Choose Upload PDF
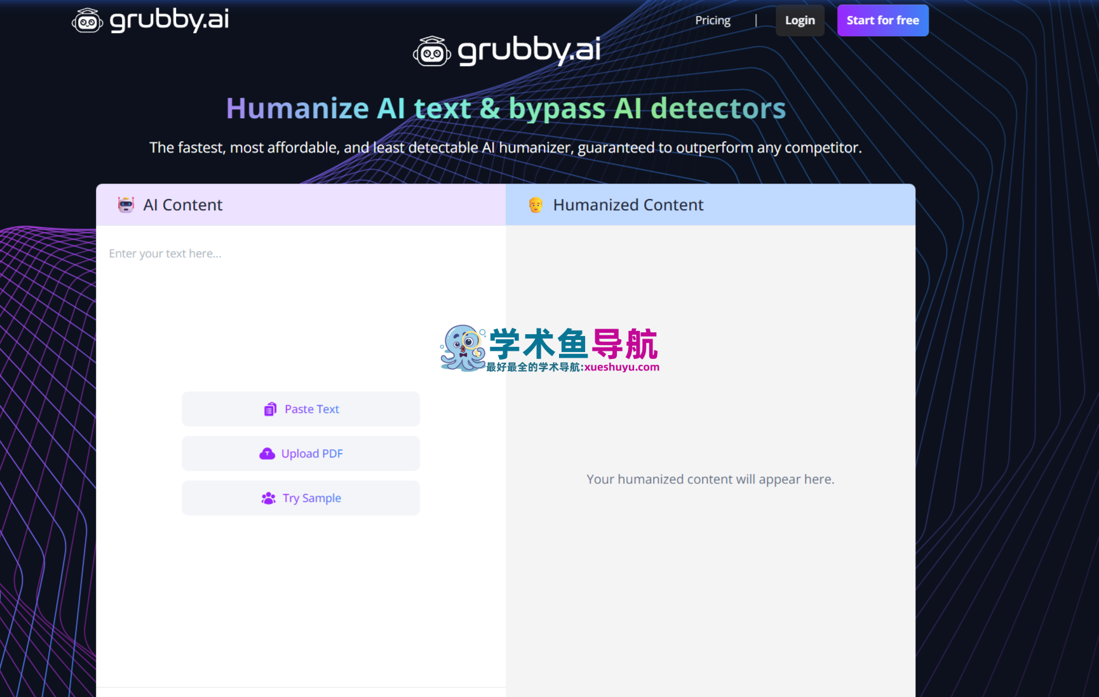Screen dimensions: 1099x697 (300, 453)
